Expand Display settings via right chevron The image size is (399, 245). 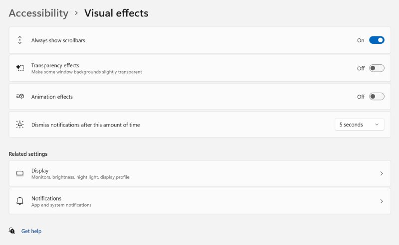(x=382, y=173)
